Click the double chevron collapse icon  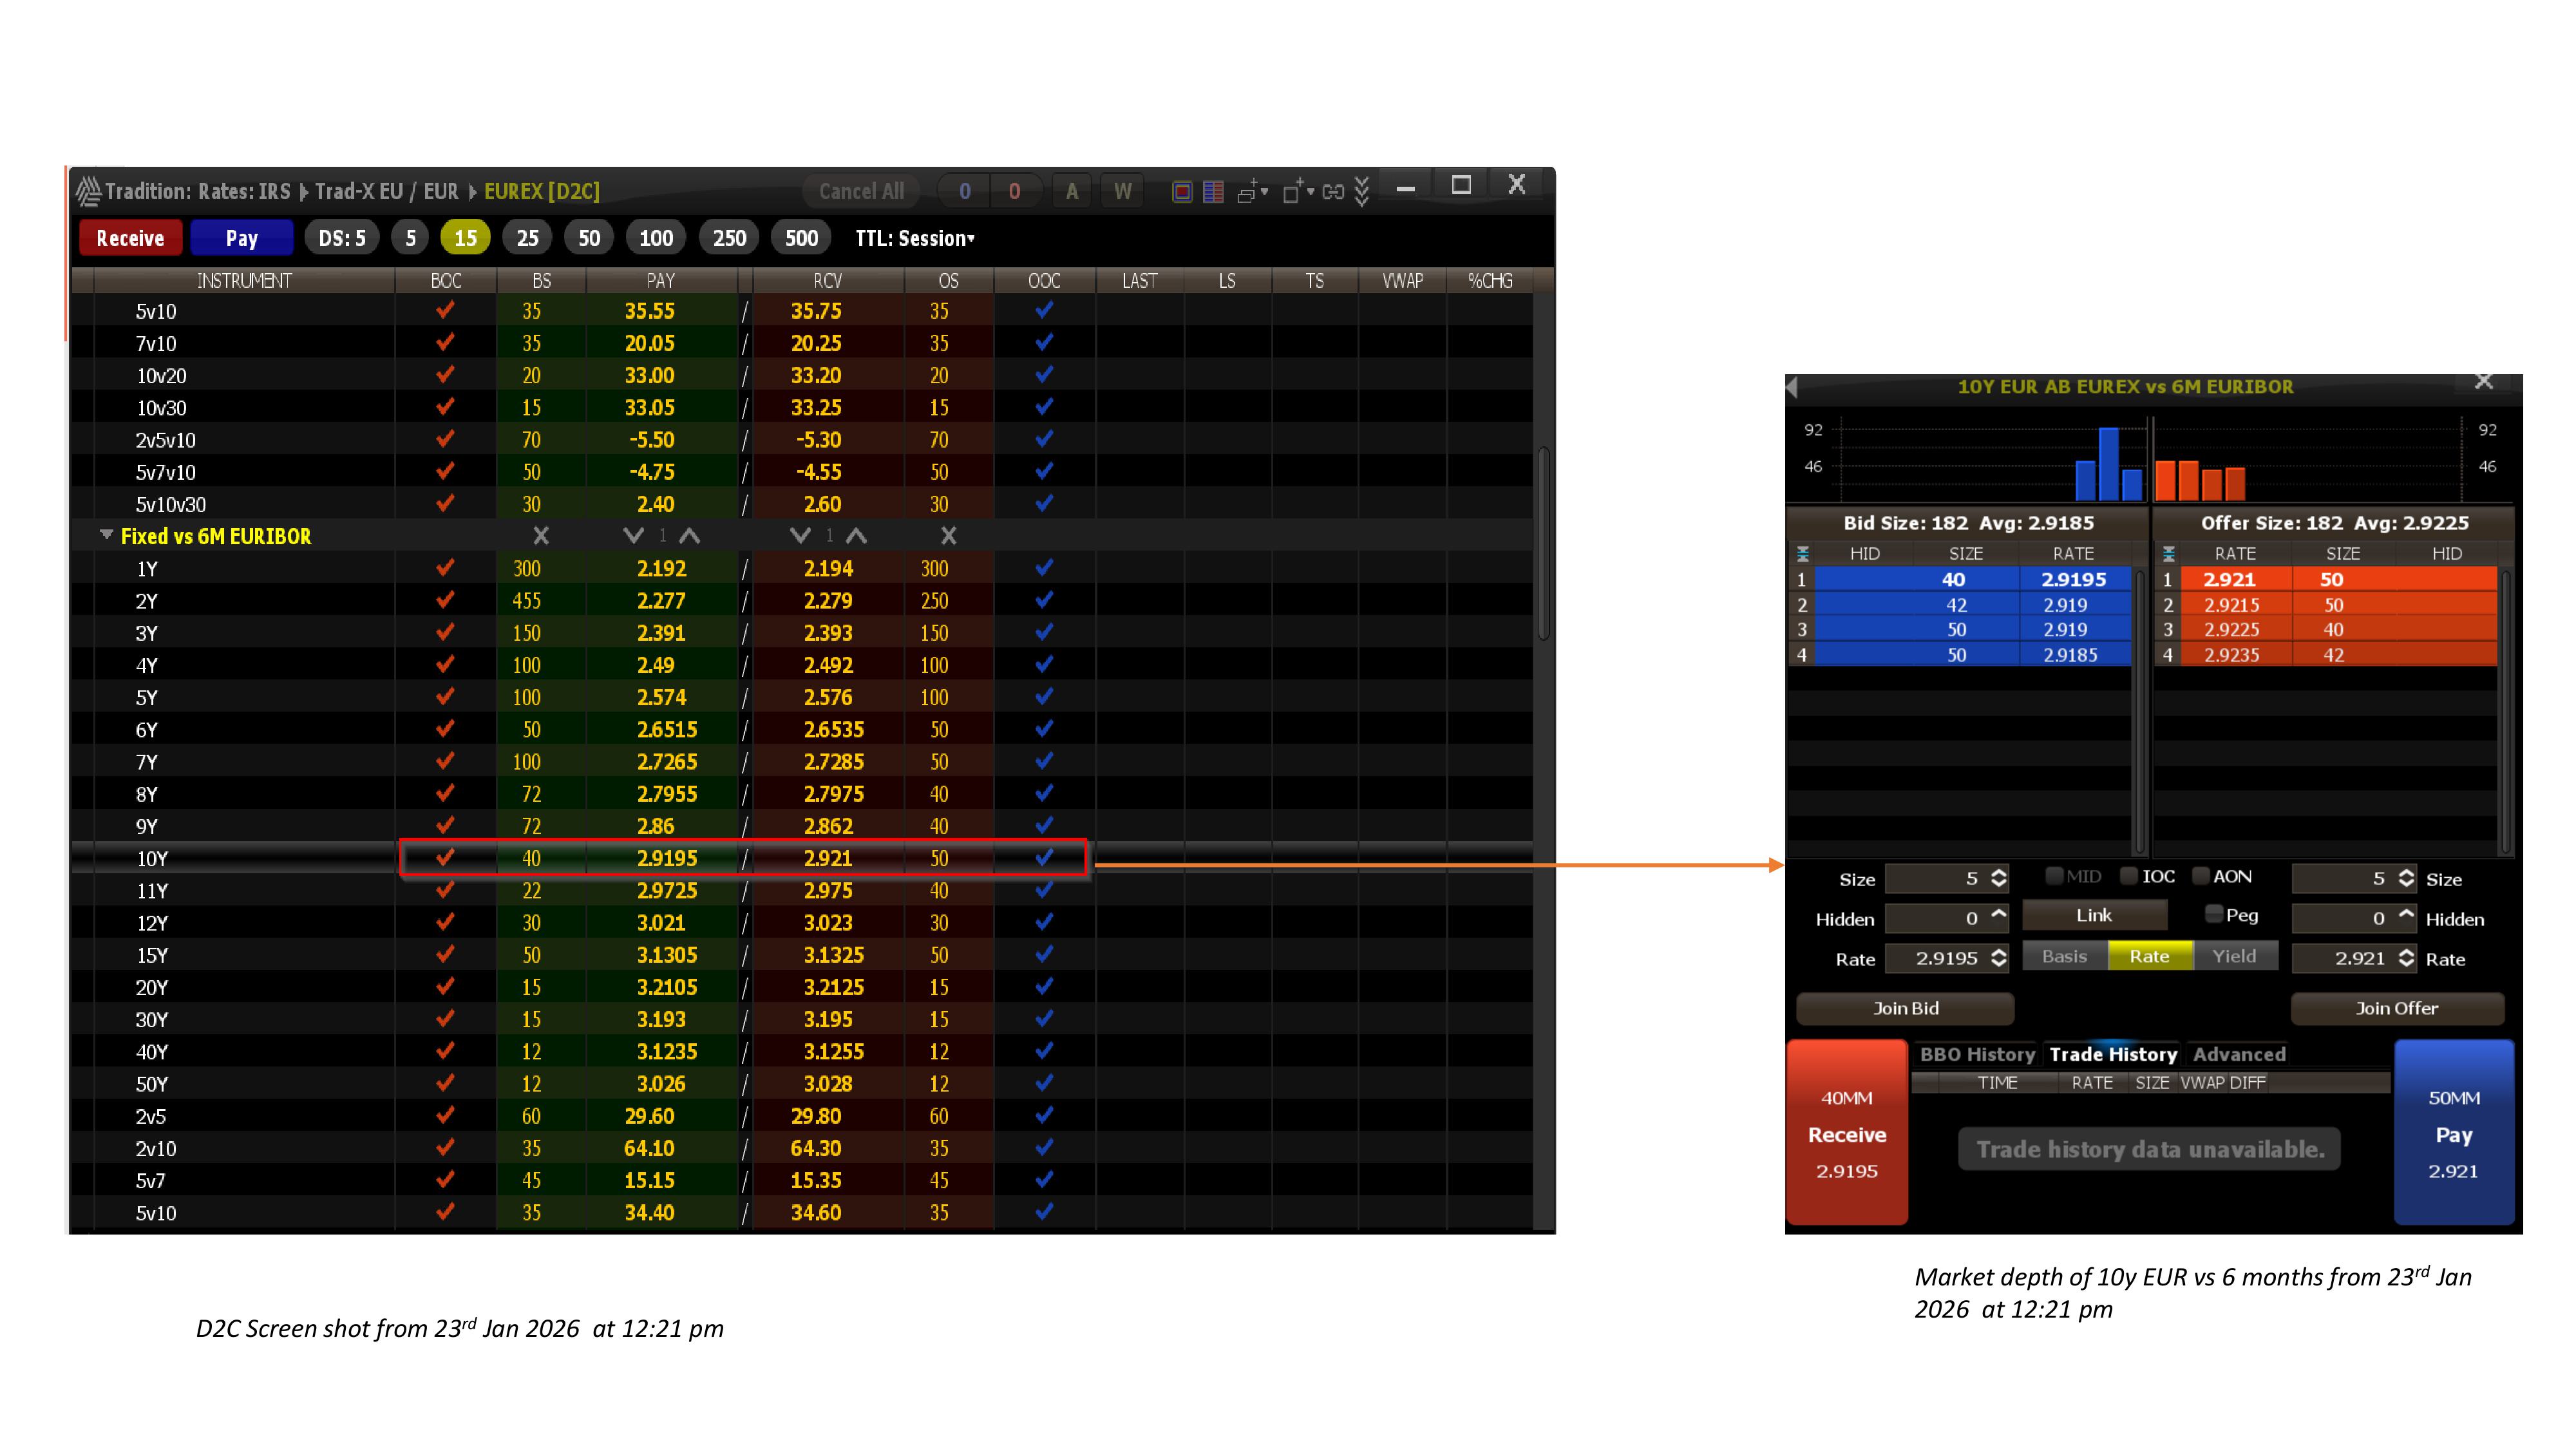(1361, 191)
